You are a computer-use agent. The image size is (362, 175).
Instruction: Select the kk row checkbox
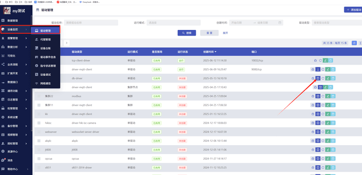tap(39, 114)
